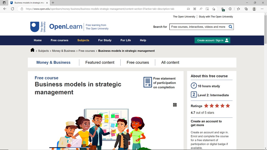Image resolution: width=267 pixels, height=150 pixels.
Task: Click '10 hours study' text
Action: coord(209,86)
